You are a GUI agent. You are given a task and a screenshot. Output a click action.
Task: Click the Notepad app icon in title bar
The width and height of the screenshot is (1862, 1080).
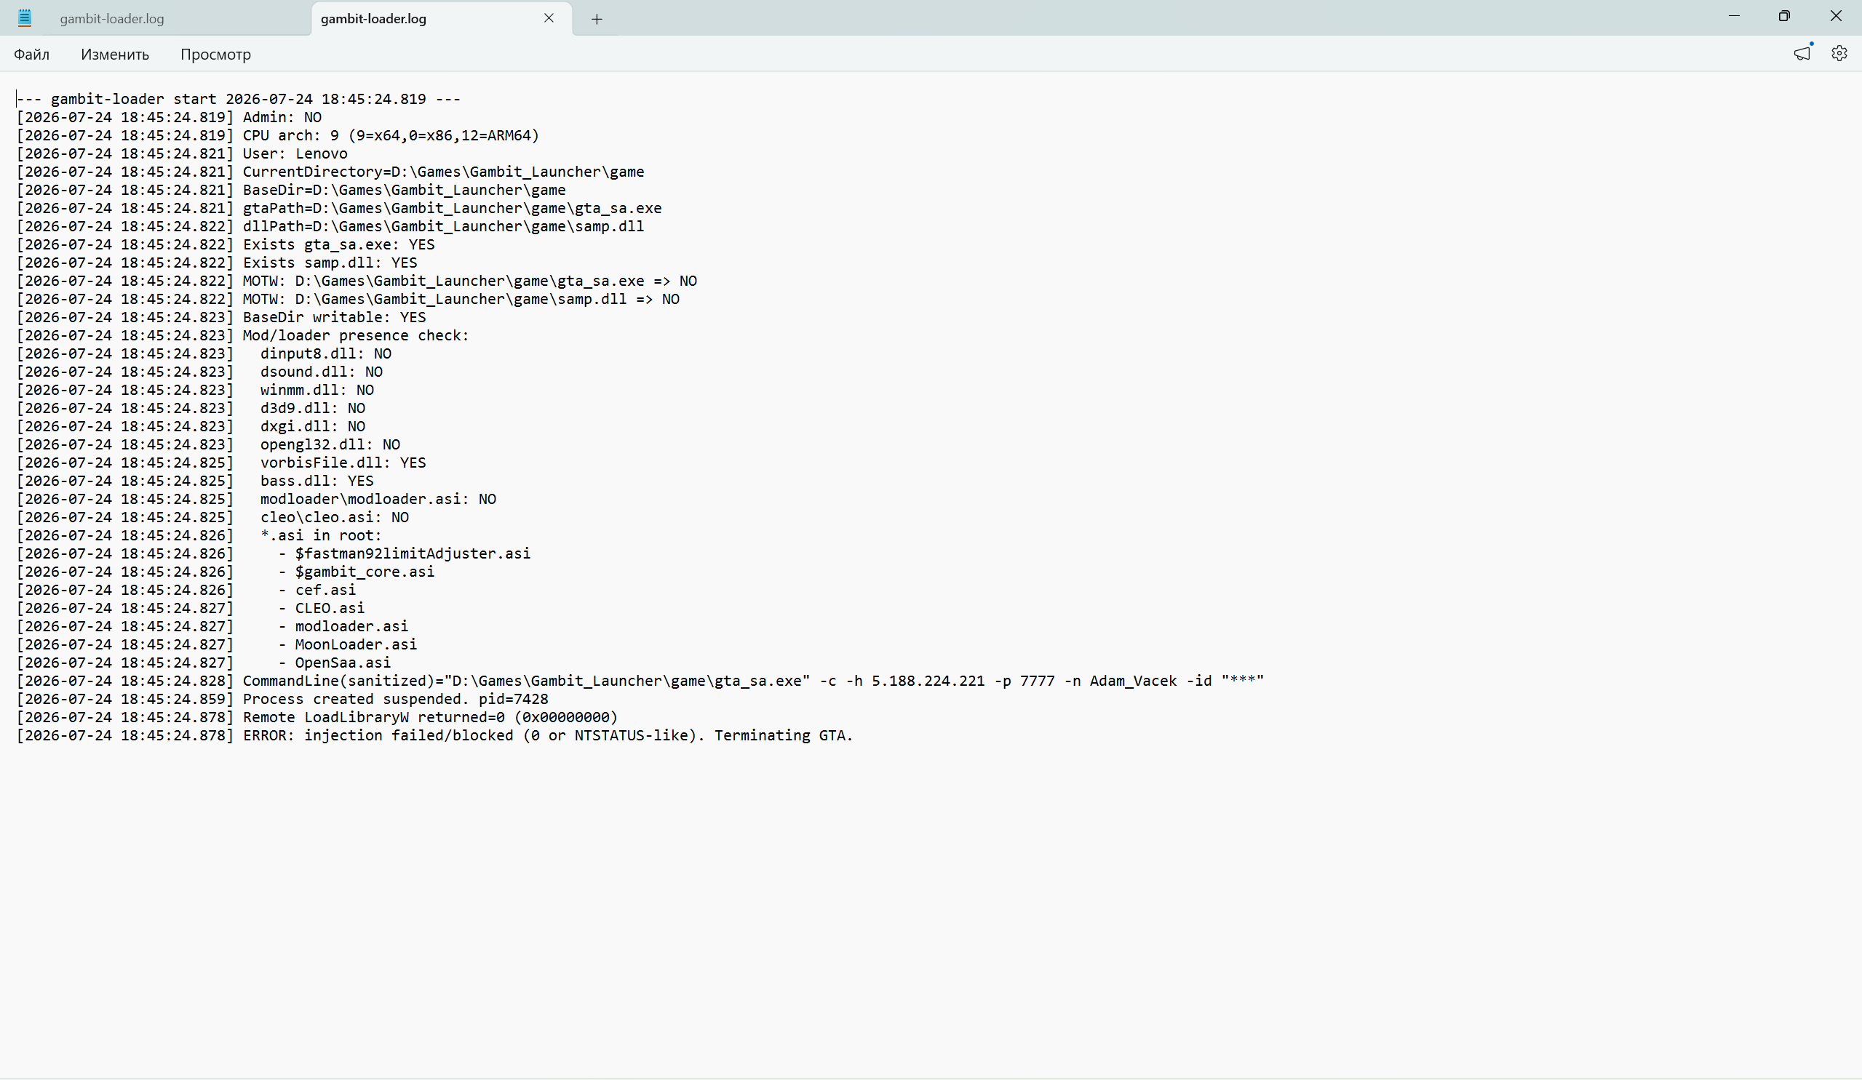25,17
